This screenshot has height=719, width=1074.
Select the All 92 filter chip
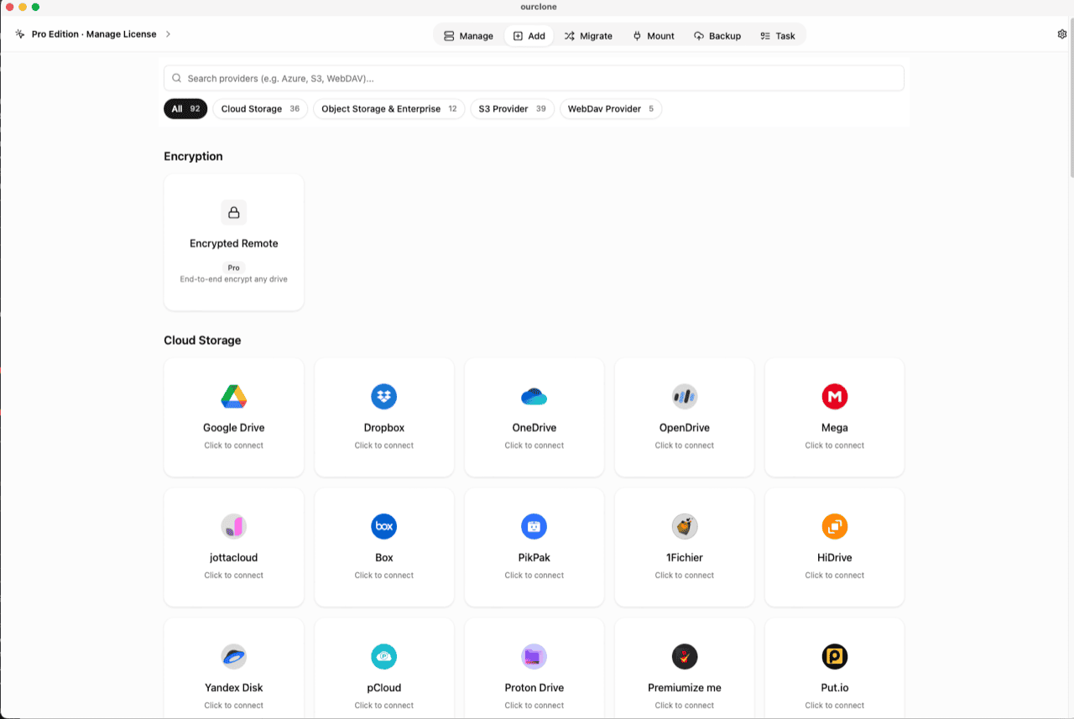[x=185, y=109]
